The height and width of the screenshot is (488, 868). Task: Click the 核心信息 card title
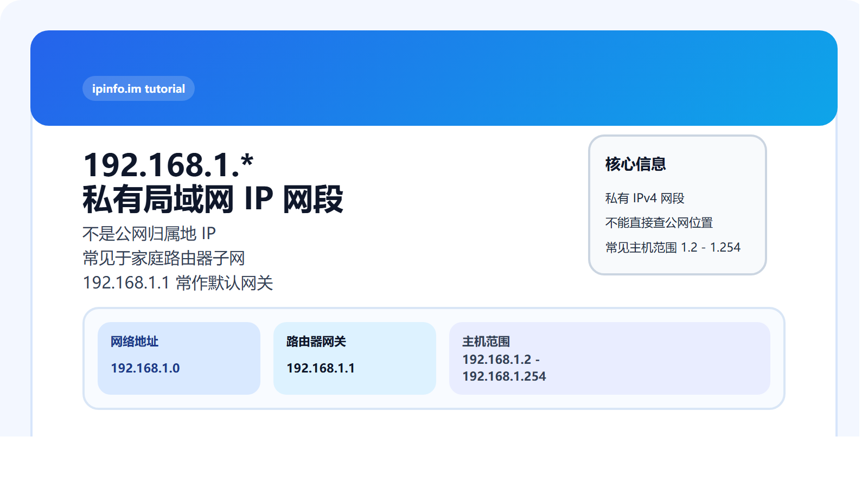click(x=635, y=164)
